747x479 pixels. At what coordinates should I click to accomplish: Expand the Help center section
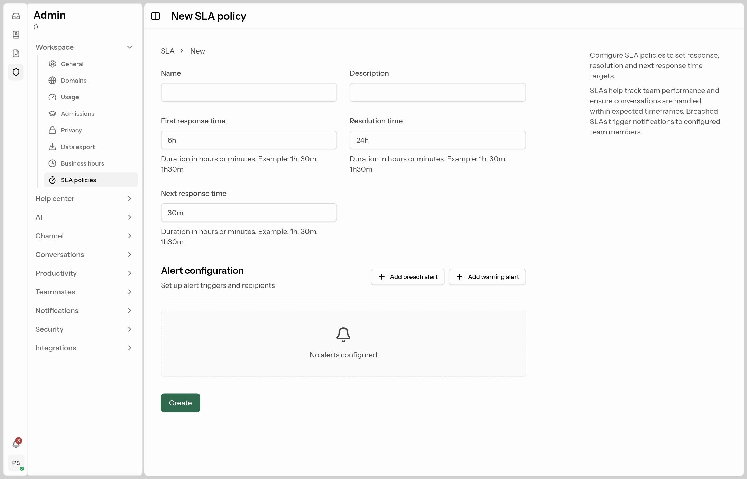click(84, 198)
